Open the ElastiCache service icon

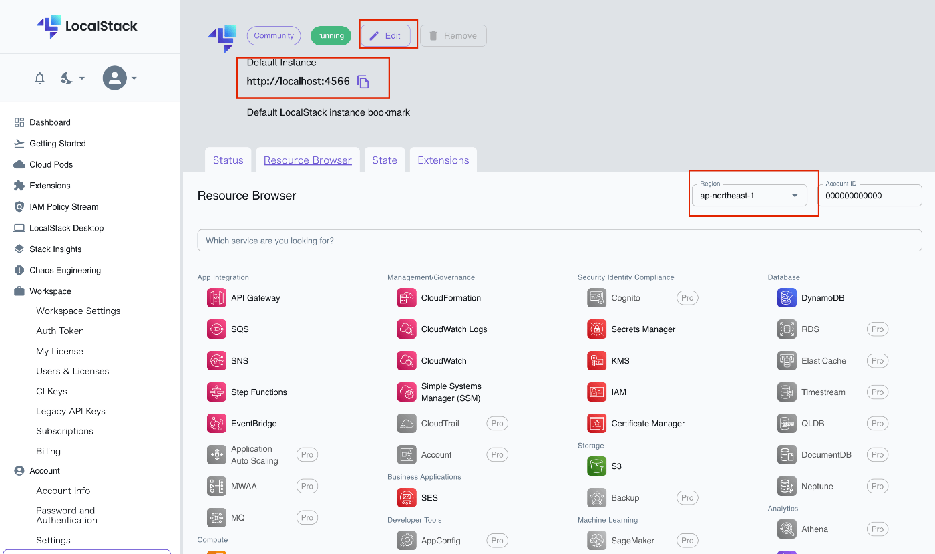click(x=787, y=361)
